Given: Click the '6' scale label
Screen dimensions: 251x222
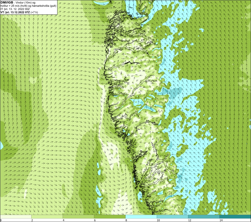Looking at the screenshot, I should [x=95, y=220].
